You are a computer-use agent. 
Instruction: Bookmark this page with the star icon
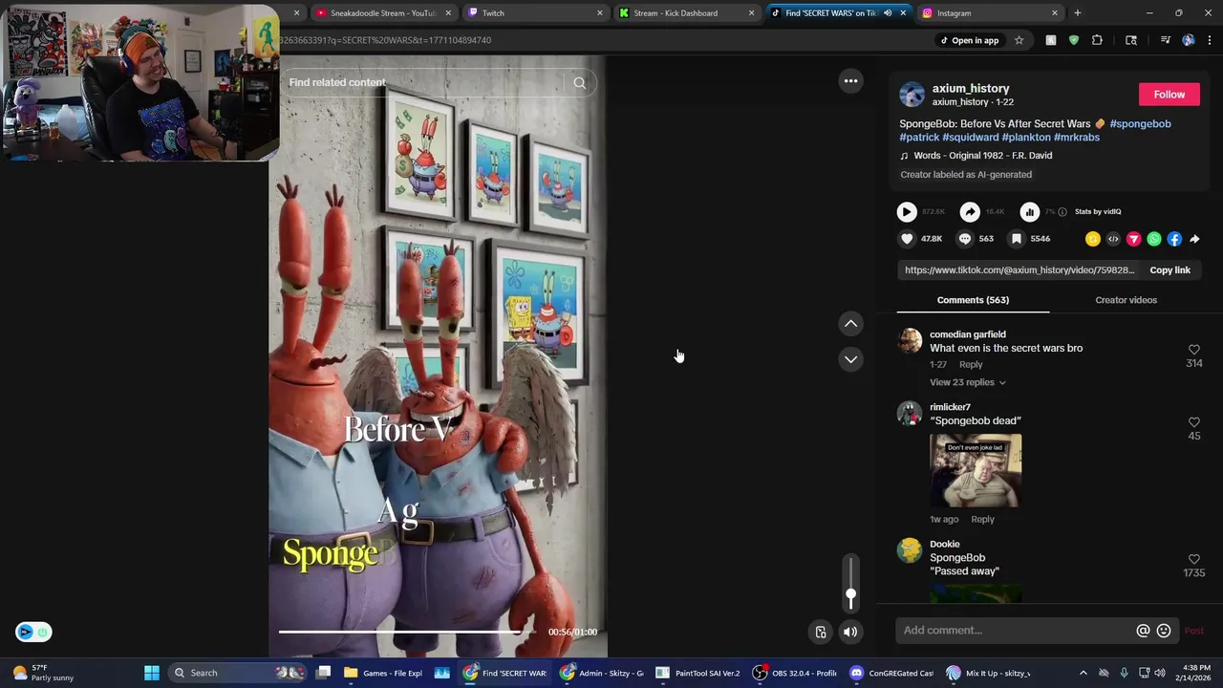pos(1019,40)
